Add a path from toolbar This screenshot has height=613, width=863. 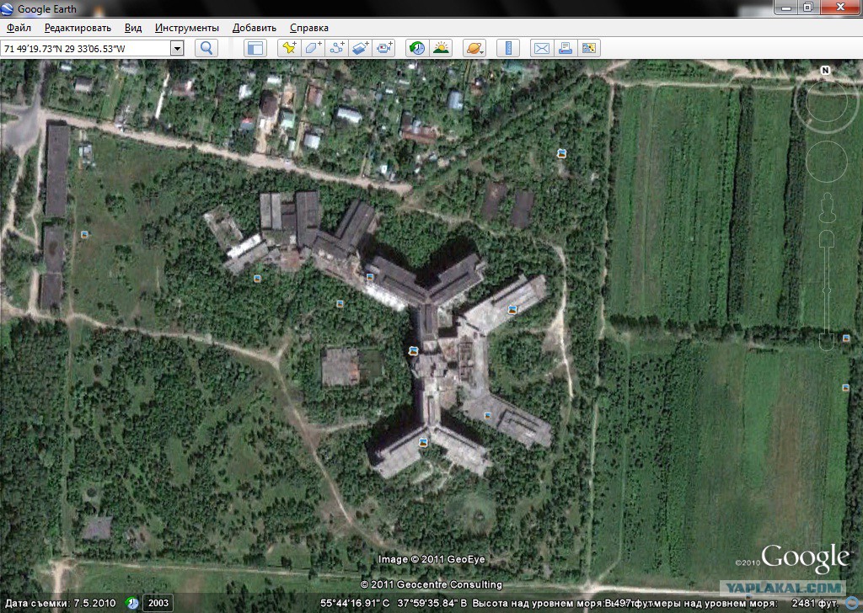tap(337, 48)
